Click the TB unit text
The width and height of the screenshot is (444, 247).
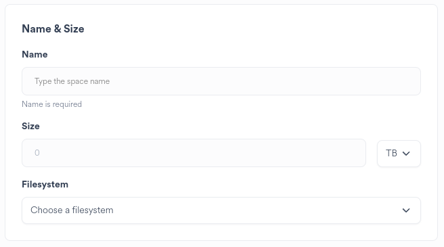pos(392,153)
